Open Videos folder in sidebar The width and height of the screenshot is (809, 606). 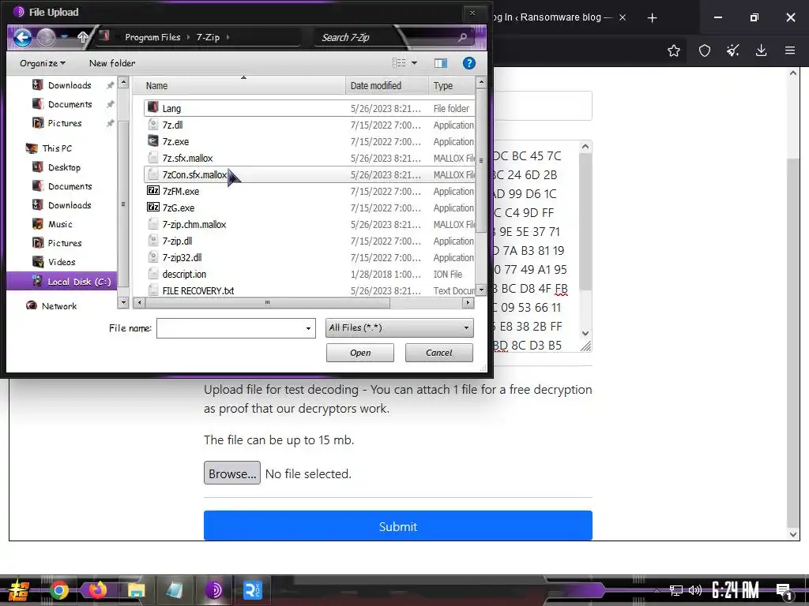(x=62, y=262)
